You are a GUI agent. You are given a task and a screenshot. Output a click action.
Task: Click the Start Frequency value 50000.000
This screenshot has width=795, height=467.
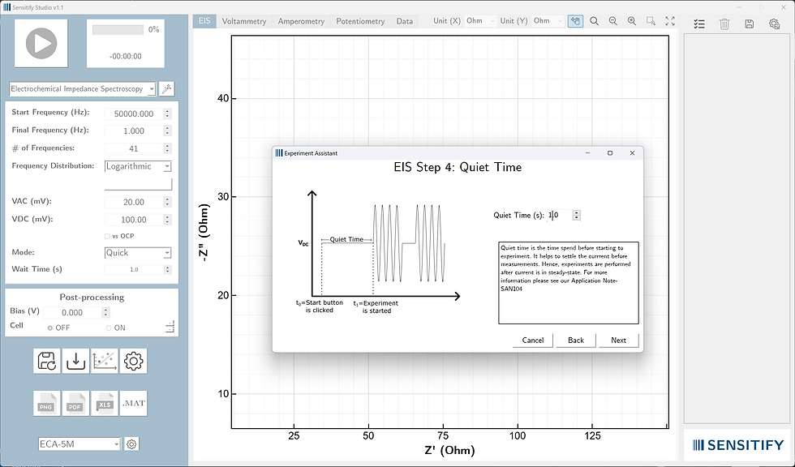tap(134, 114)
